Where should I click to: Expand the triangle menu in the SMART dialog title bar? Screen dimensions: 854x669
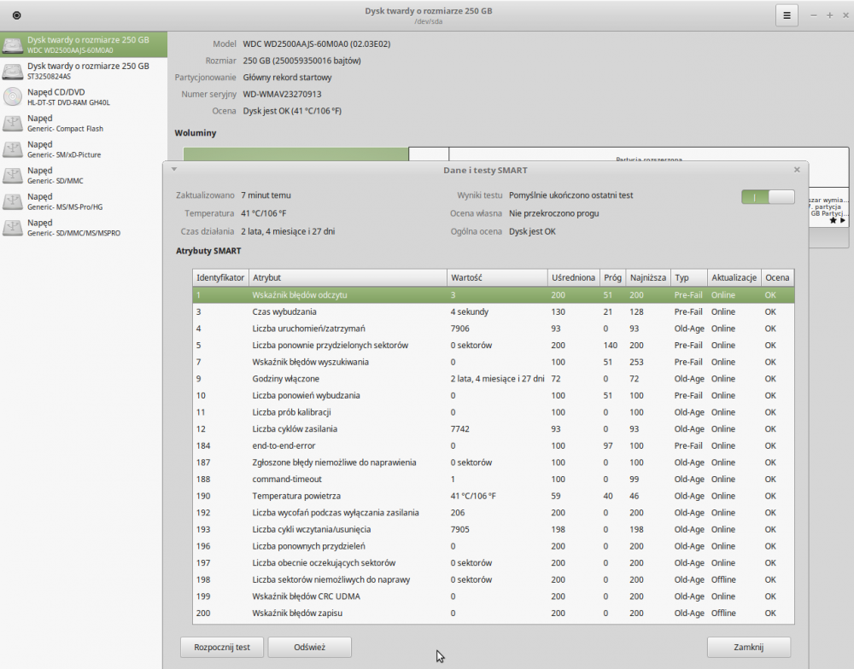tap(174, 170)
